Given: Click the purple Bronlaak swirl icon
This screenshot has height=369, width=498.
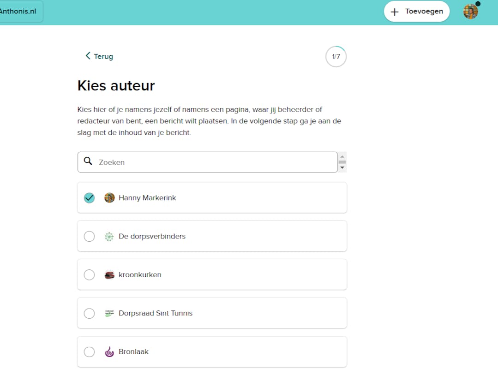Looking at the screenshot, I should pos(109,352).
